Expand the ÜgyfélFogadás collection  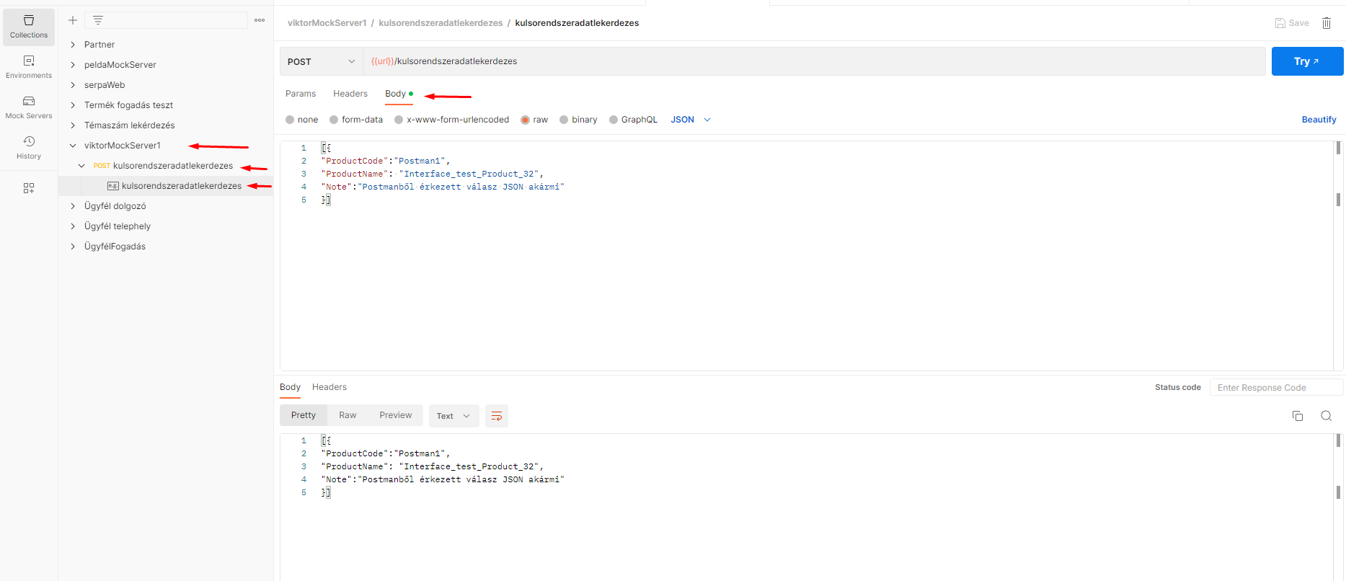[x=73, y=247]
